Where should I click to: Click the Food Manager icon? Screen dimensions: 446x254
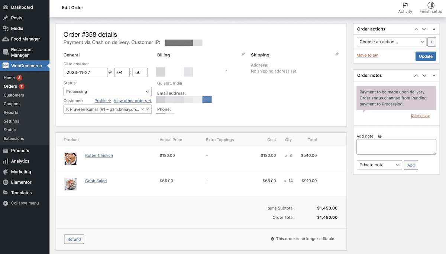[6, 39]
